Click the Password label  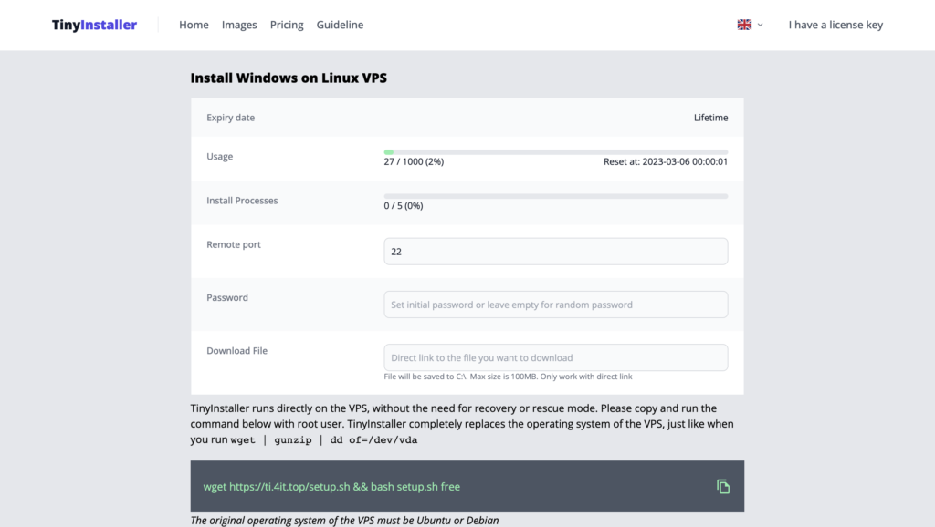click(227, 297)
